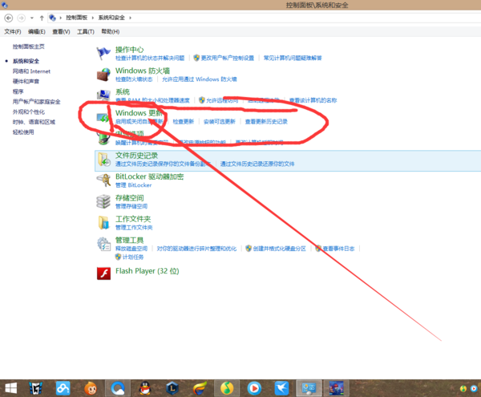Click the 文件历史记录 folder icon
The height and width of the screenshot is (397, 481).
(103, 160)
